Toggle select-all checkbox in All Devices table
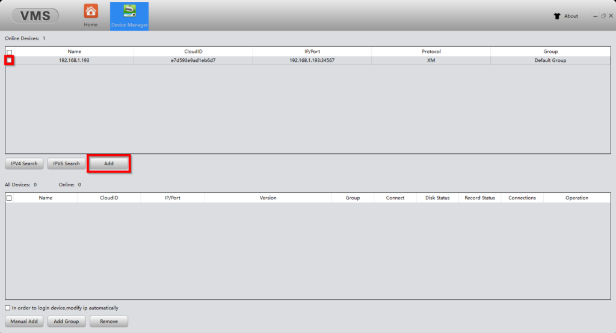 9,198
